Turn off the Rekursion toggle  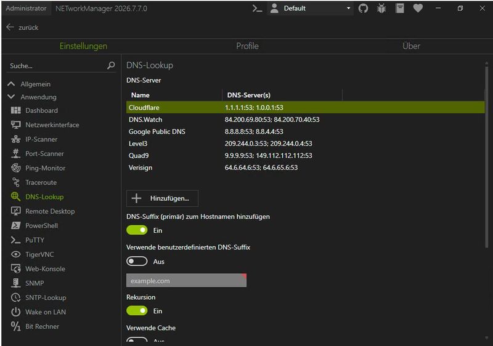pos(137,311)
